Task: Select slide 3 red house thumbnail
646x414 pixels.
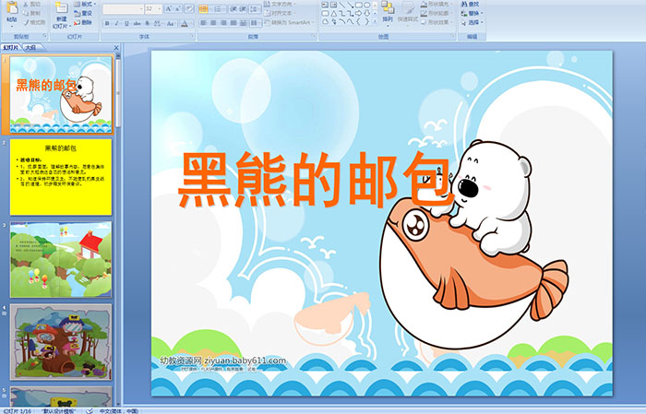Action: point(61,259)
